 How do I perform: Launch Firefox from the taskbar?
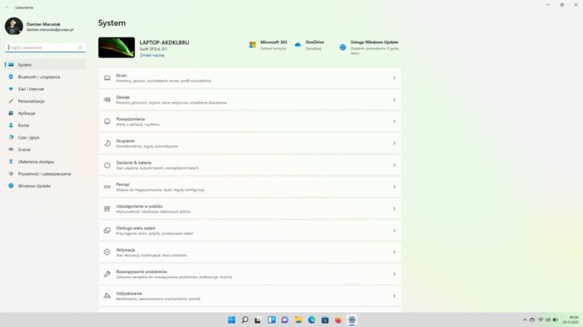[338, 320]
